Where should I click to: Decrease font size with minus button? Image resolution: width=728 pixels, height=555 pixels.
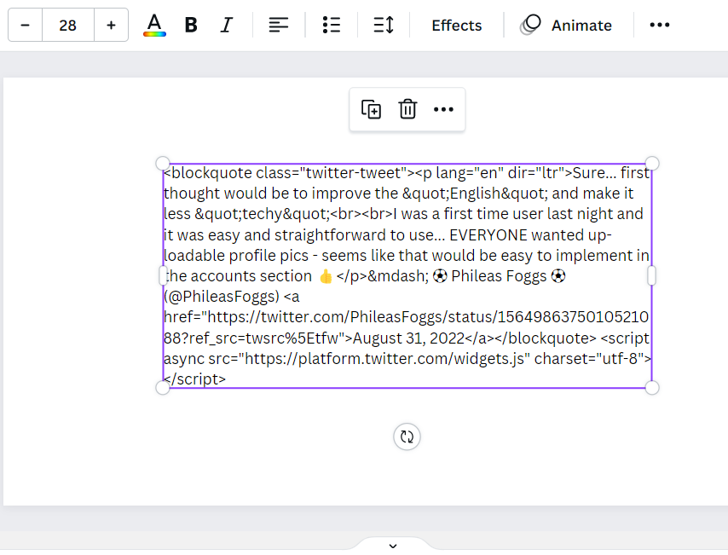pos(25,26)
